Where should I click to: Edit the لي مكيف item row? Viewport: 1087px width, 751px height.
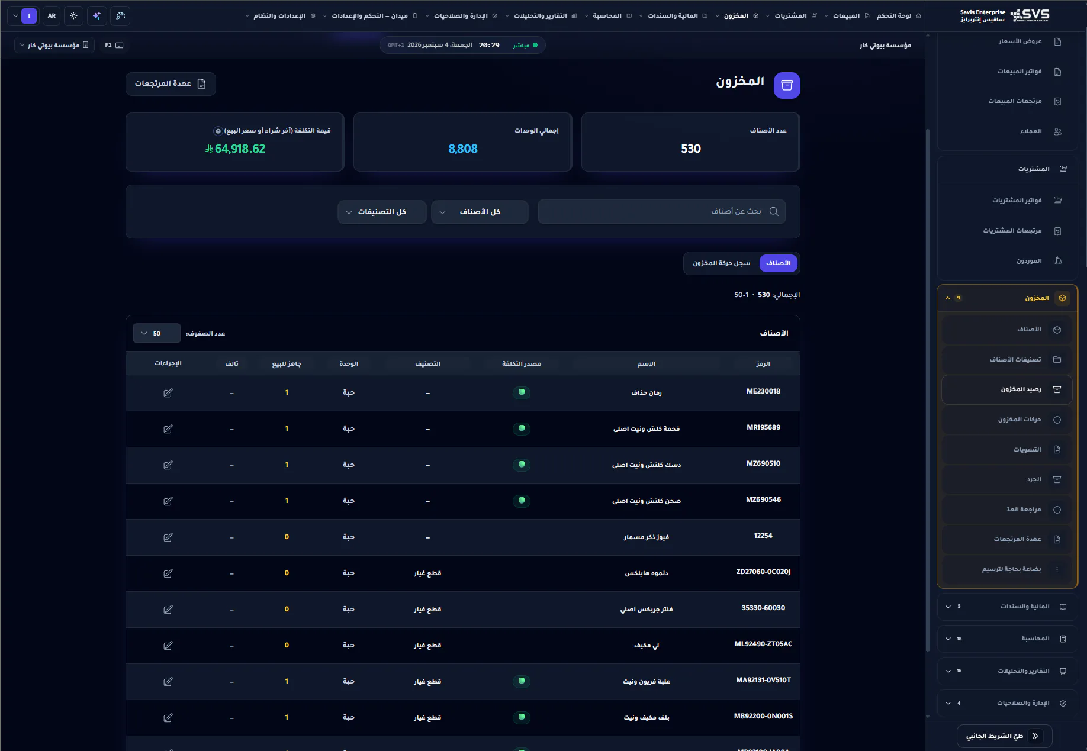pyautogui.click(x=168, y=646)
